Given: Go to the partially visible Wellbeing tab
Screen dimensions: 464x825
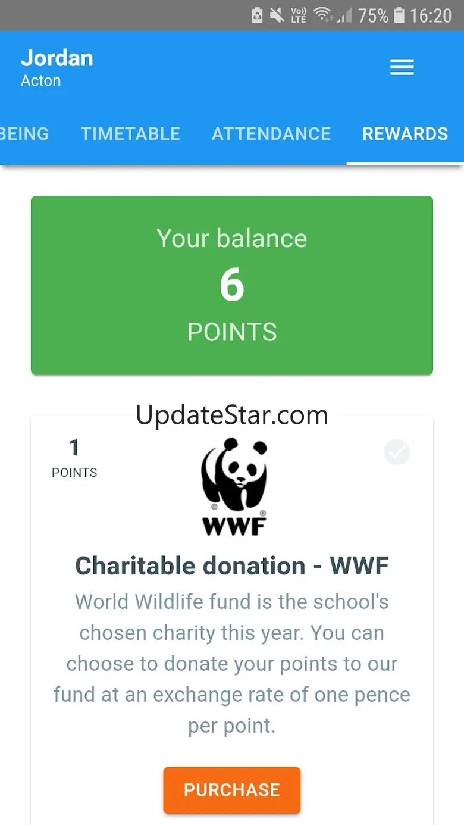Looking at the screenshot, I should [24, 134].
